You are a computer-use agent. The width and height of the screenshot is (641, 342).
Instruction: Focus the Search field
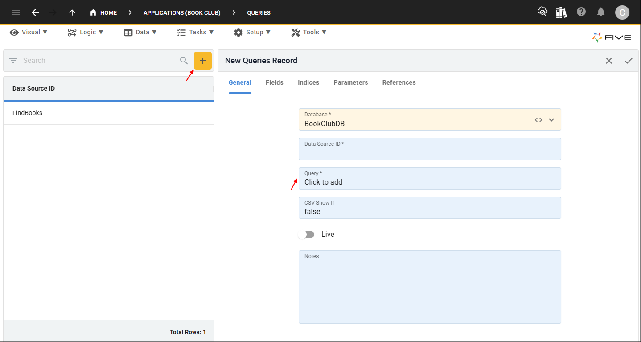tap(99, 60)
